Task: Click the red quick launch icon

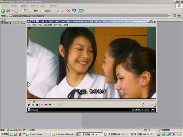Action: 20,135
